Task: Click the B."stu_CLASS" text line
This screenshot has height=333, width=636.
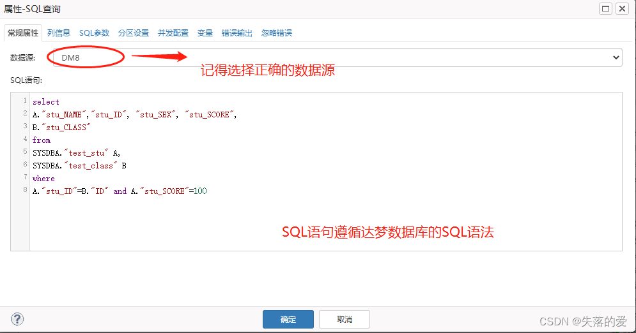Action: tap(61, 128)
